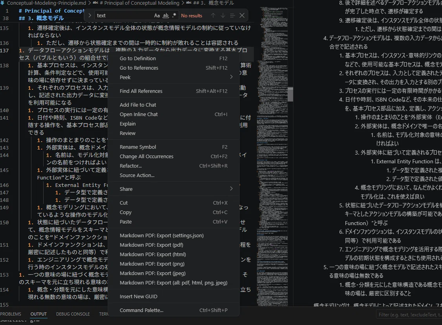442x325 pixels.
Task: Select Cut from the context menu
Action: point(174,203)
